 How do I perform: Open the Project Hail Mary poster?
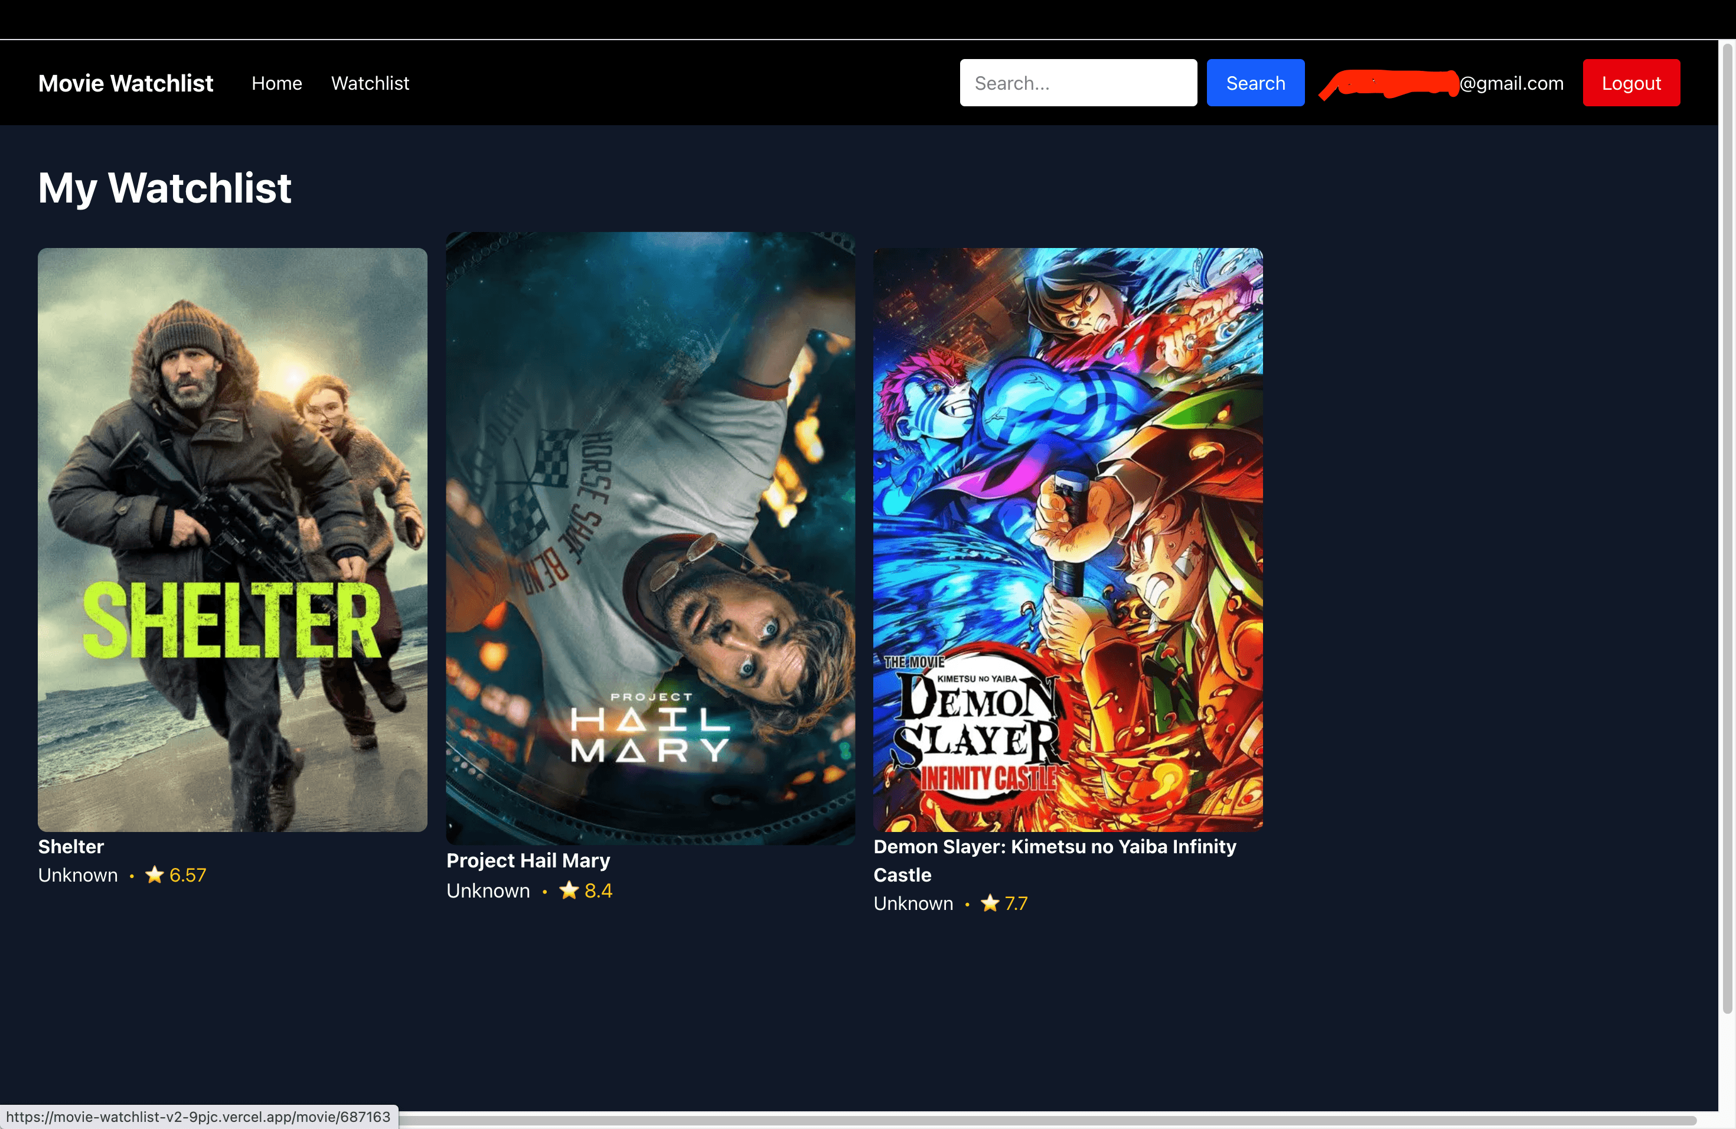(650, 537)
